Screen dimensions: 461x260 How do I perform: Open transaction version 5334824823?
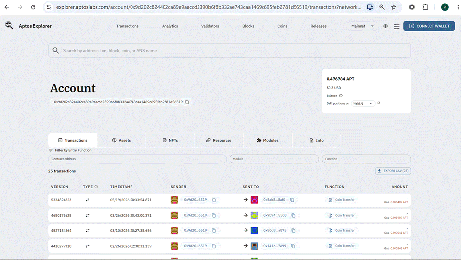61,200
